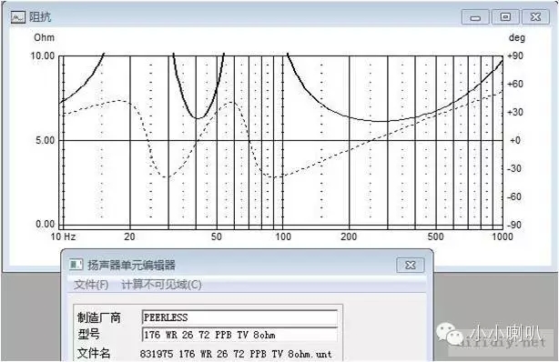The height and width of the screenshot is (362, 559).
Task: Click the 1000 Hz frequency axis label
Action: click(503, 236)
